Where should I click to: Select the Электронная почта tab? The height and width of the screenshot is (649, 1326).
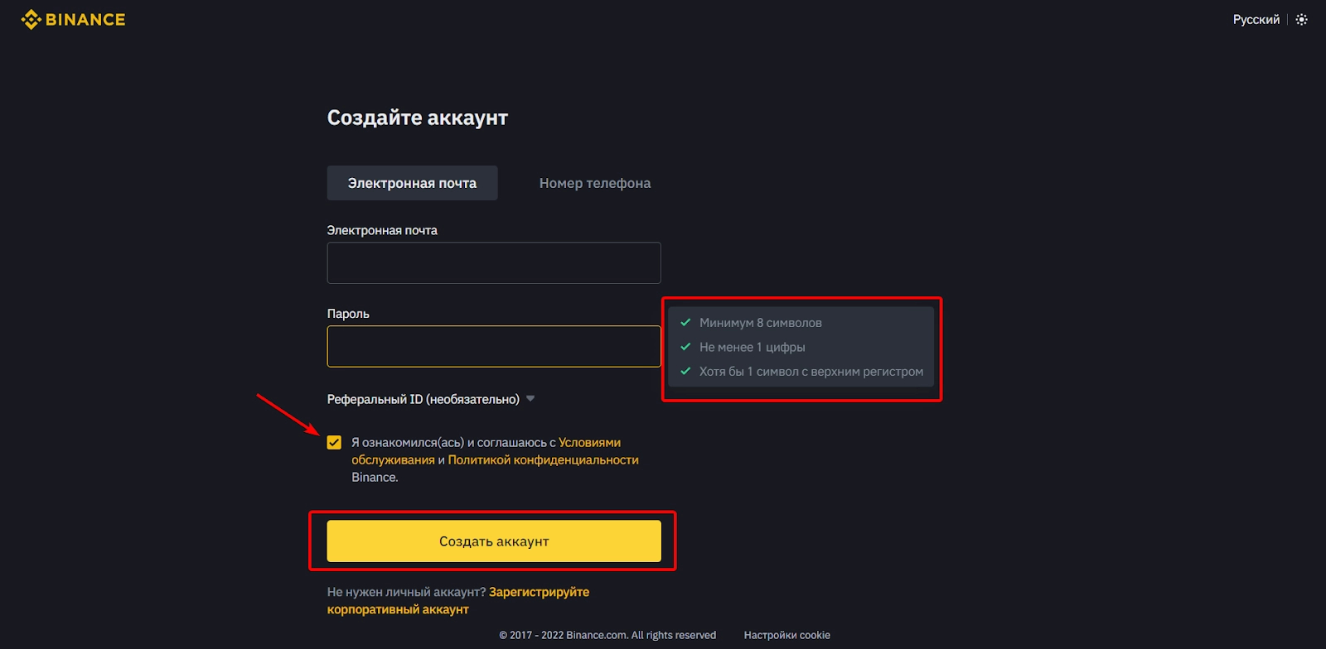click(x=412, y=183)
